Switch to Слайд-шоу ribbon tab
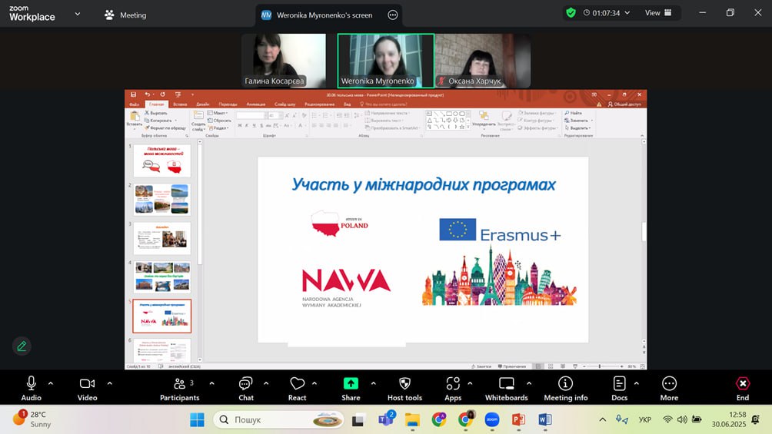The image size is (772, 434). [285, 104]
